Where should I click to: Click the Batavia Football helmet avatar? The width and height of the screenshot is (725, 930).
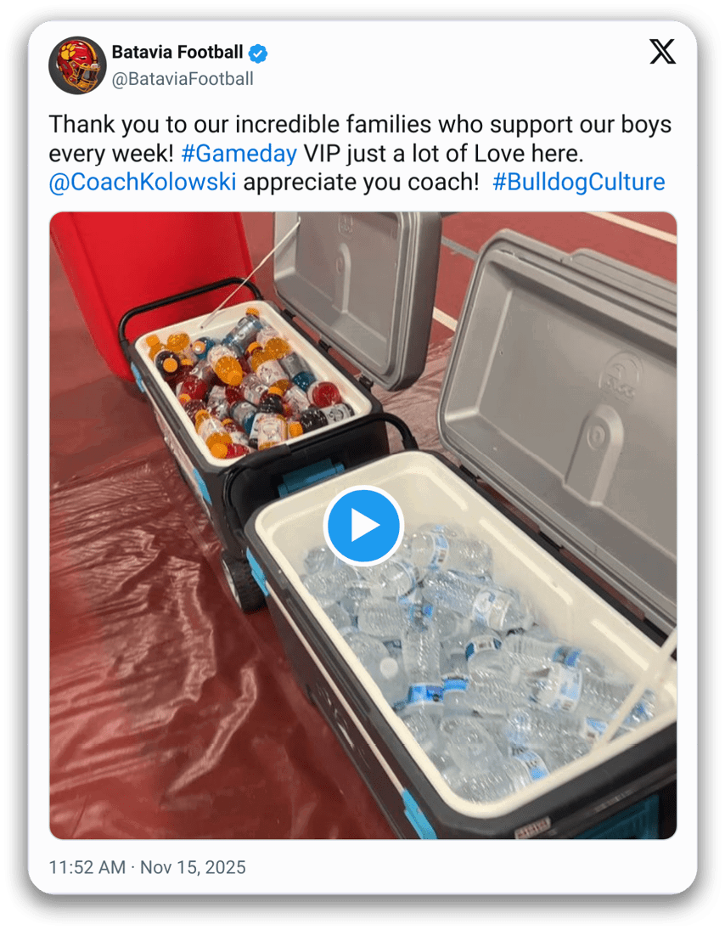(77, 65)
